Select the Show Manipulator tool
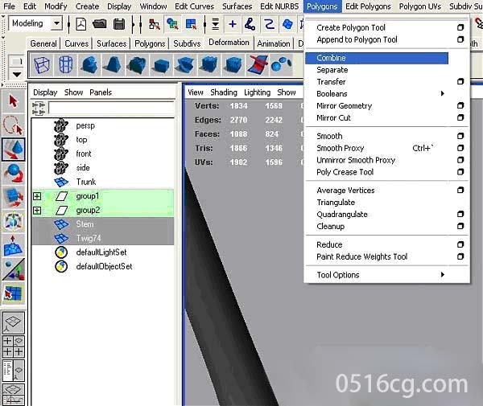Viewport: 483px width, 406px height. (x=13, y=269)
